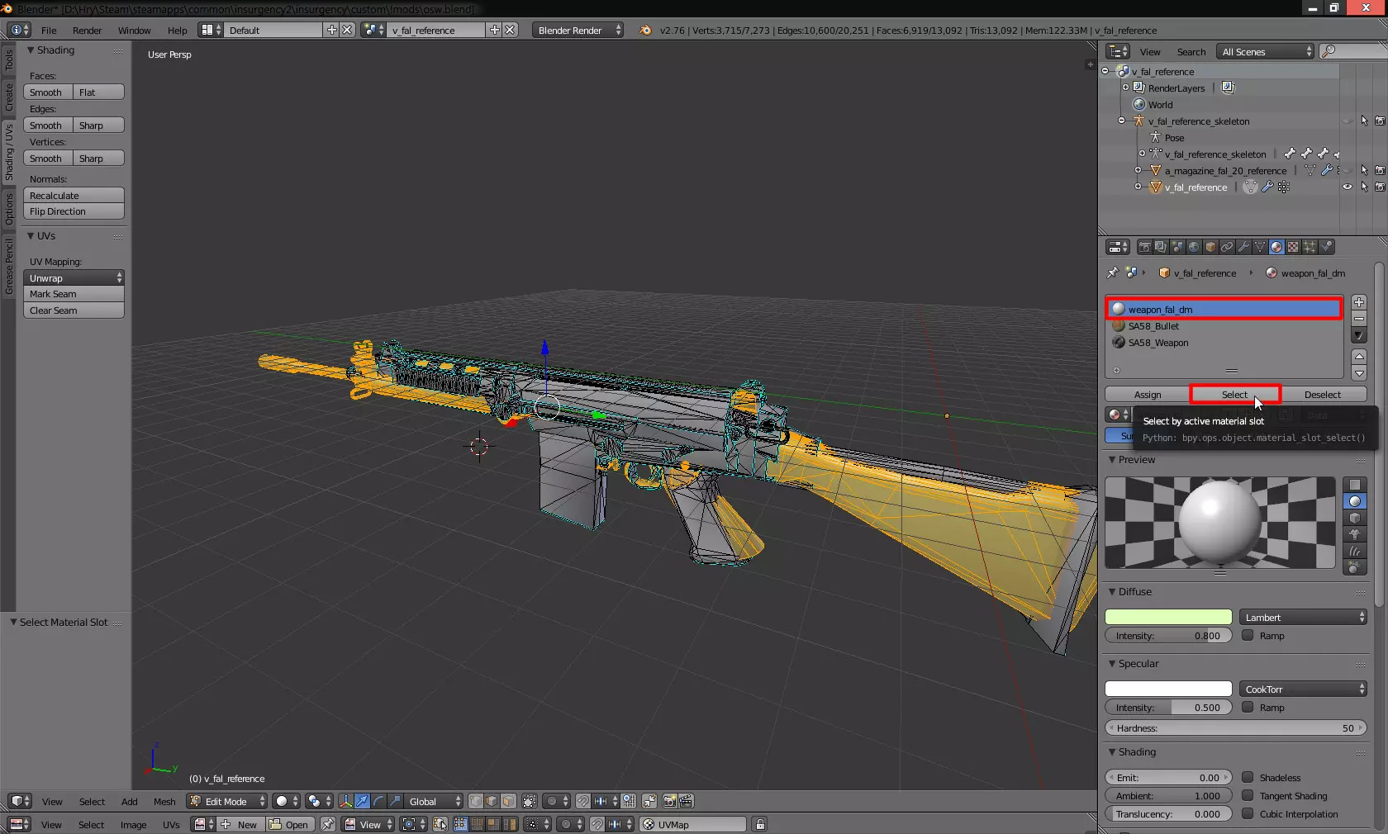1388x834 pixels.
Task: Enable the Shadeless checkbox
Action: 1248,778
